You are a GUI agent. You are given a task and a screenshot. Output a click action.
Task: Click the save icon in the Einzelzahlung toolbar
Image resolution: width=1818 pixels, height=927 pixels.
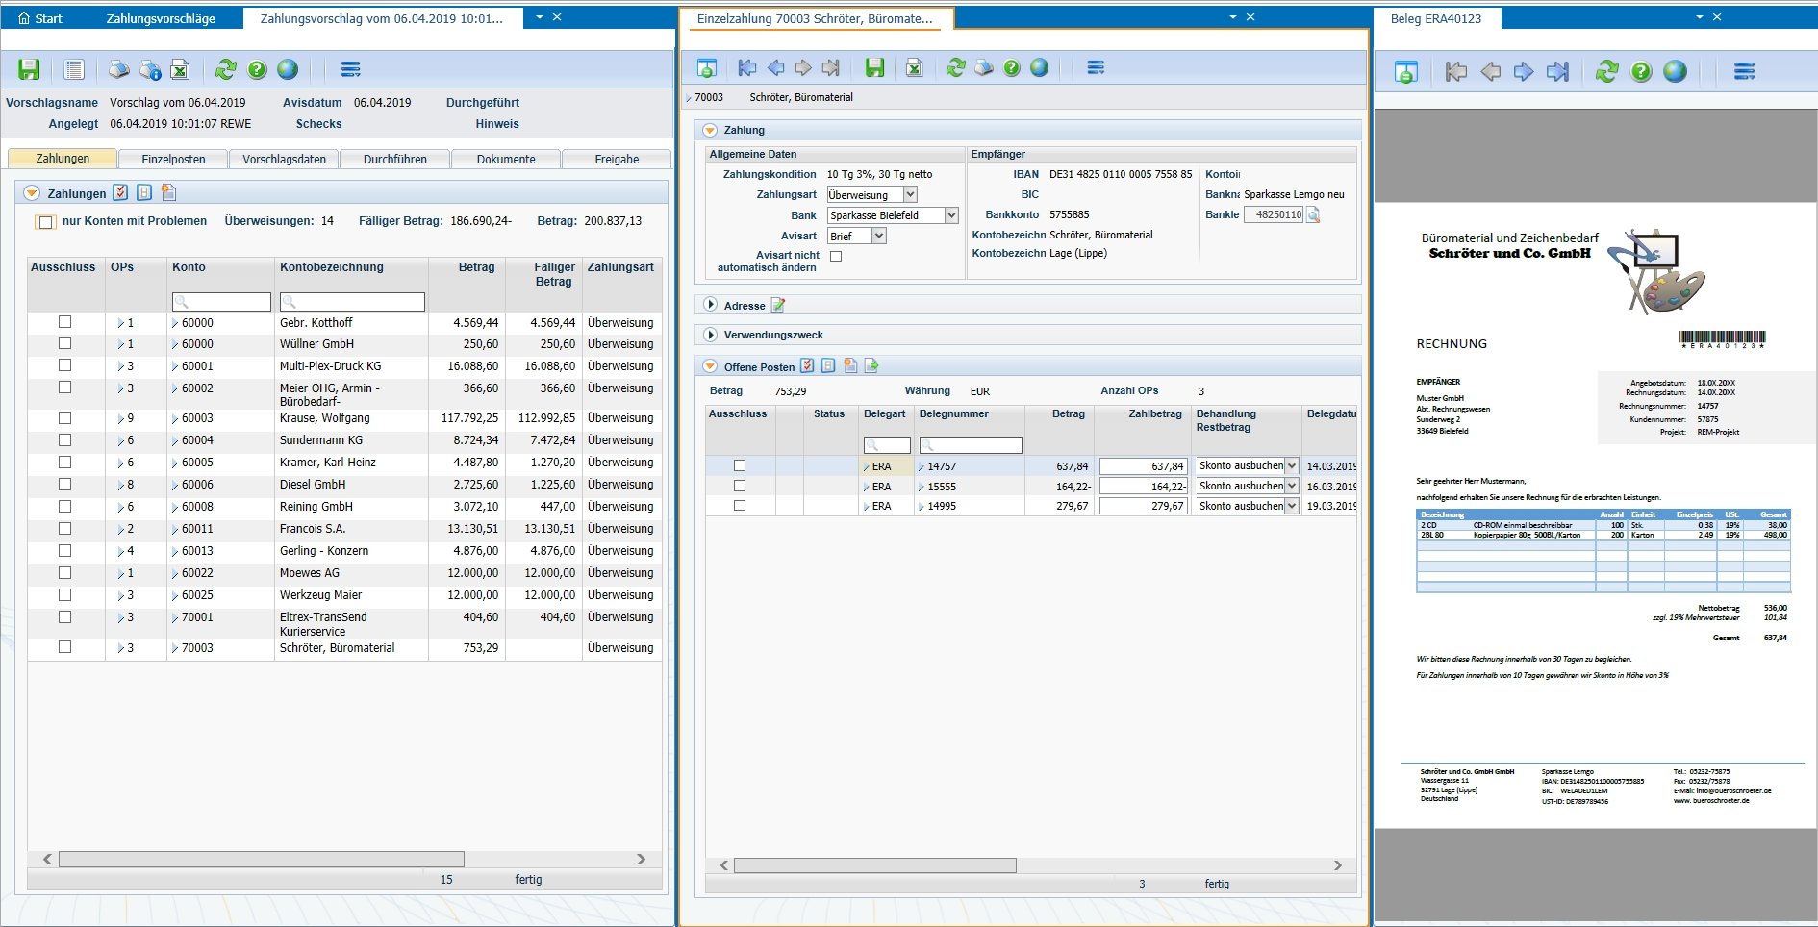874,67
